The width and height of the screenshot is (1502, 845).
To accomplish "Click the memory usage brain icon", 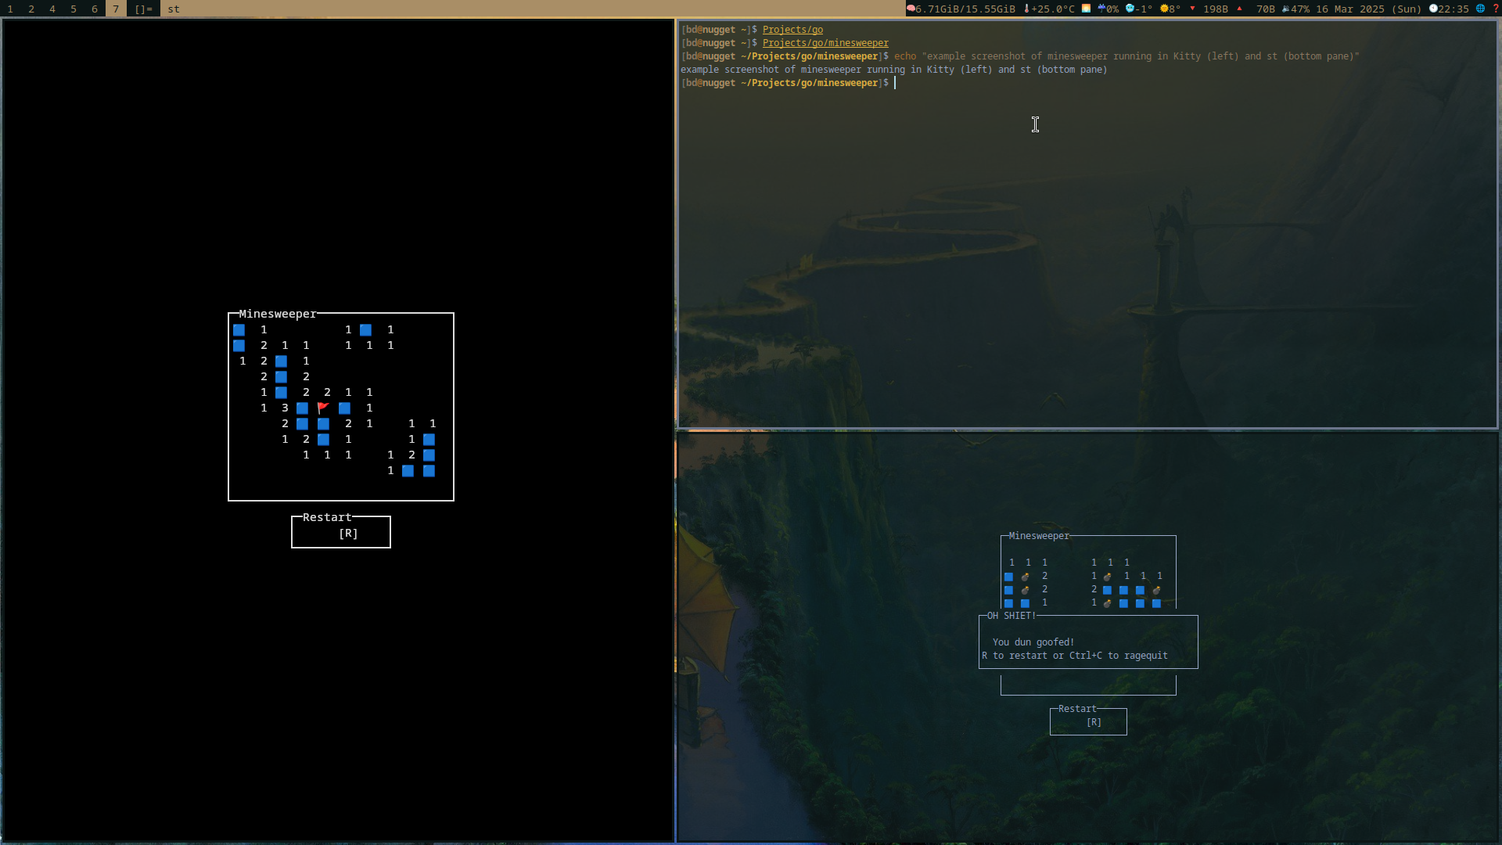I will (911, 9).
